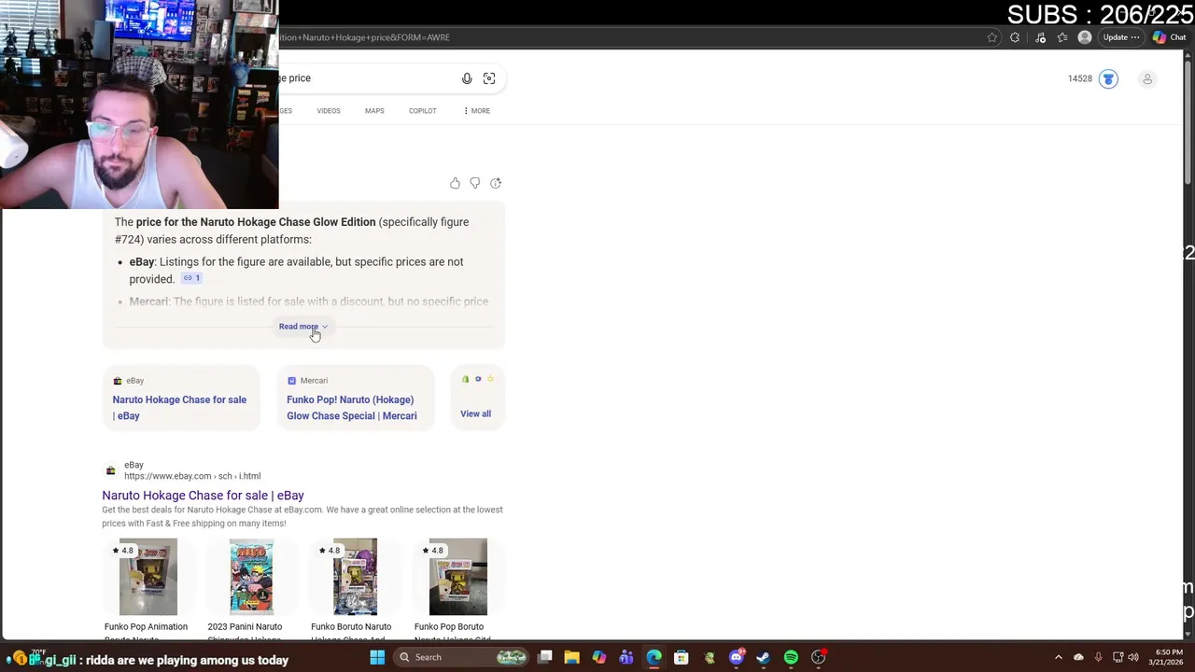Image resolution: width=1195 pixels, height=672 pixels.
Task: Open the OneDrive cloud tray icon
Action: point(1078,657)
